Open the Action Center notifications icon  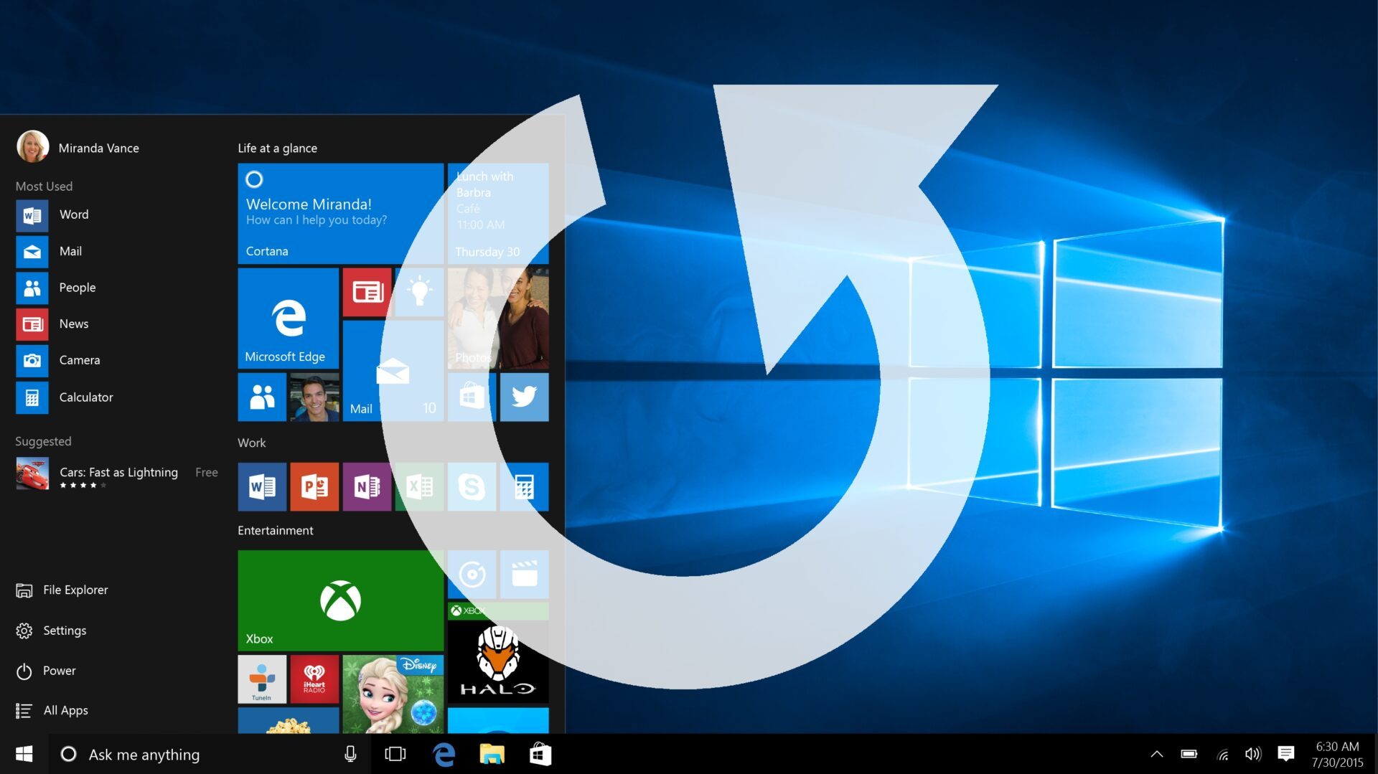pyautogui.click(x=1286, y=754)
